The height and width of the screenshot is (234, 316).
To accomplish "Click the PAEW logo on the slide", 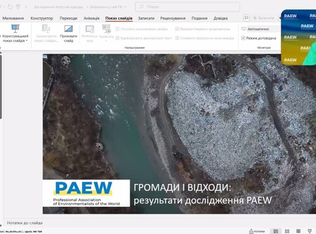I will point(87,193).
